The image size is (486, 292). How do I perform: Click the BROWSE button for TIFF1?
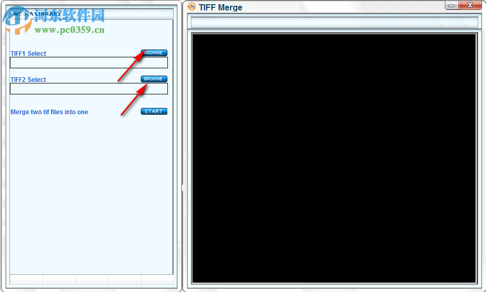pyautogui.click(x=154, y=53)
